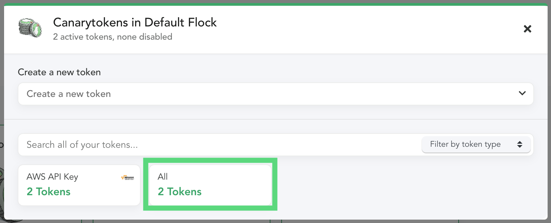Open the Create a new token dropdown
551x223 pixels.
(x=275, y=94)
